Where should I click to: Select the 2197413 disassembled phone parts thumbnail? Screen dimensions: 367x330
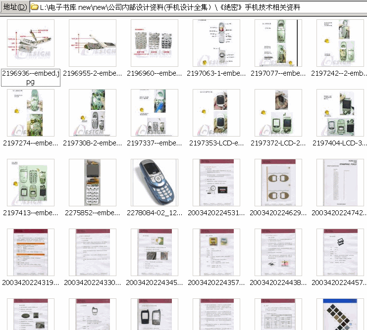point(31,183)
